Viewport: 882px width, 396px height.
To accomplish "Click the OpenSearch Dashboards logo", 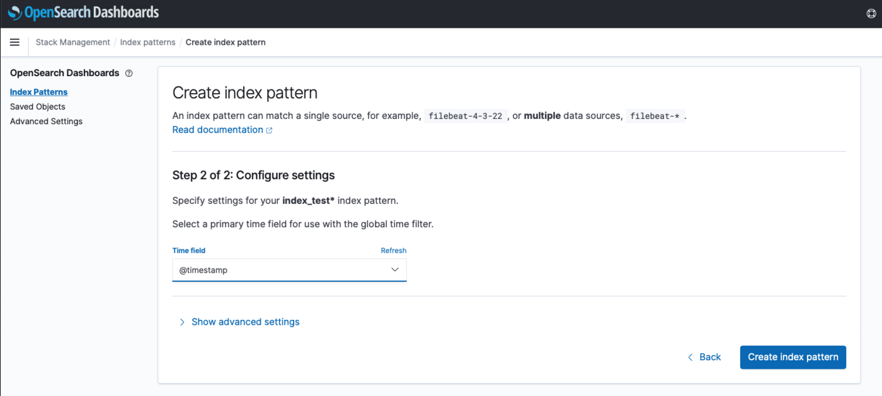I will pos(83,13).
